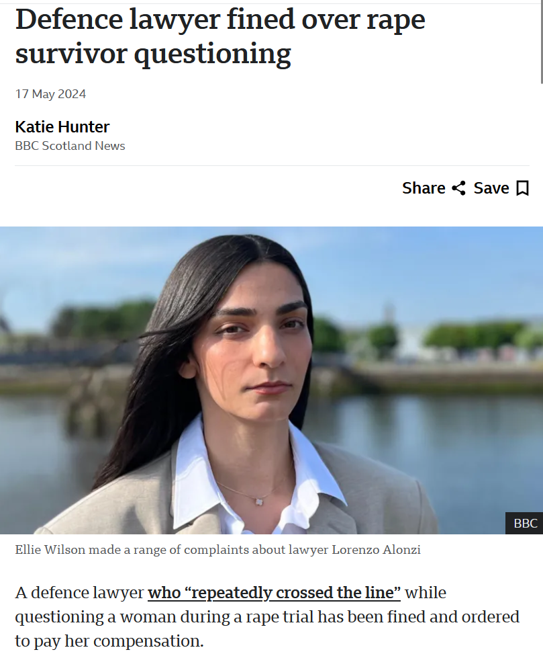This screenshot has height=656, width=543.
Task: Click the share network icon
Action: point(458,188)
